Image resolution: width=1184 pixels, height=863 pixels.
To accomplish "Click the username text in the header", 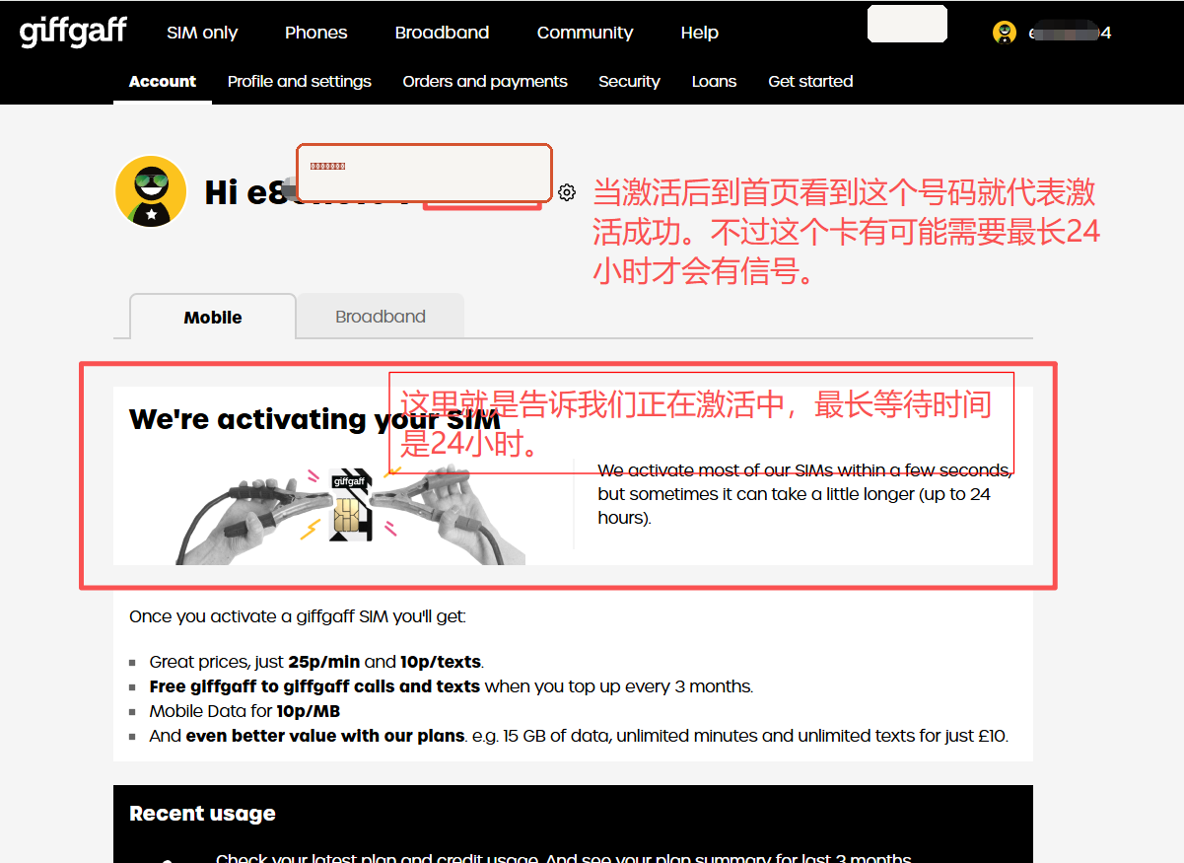I will (x=1070, y=33).
